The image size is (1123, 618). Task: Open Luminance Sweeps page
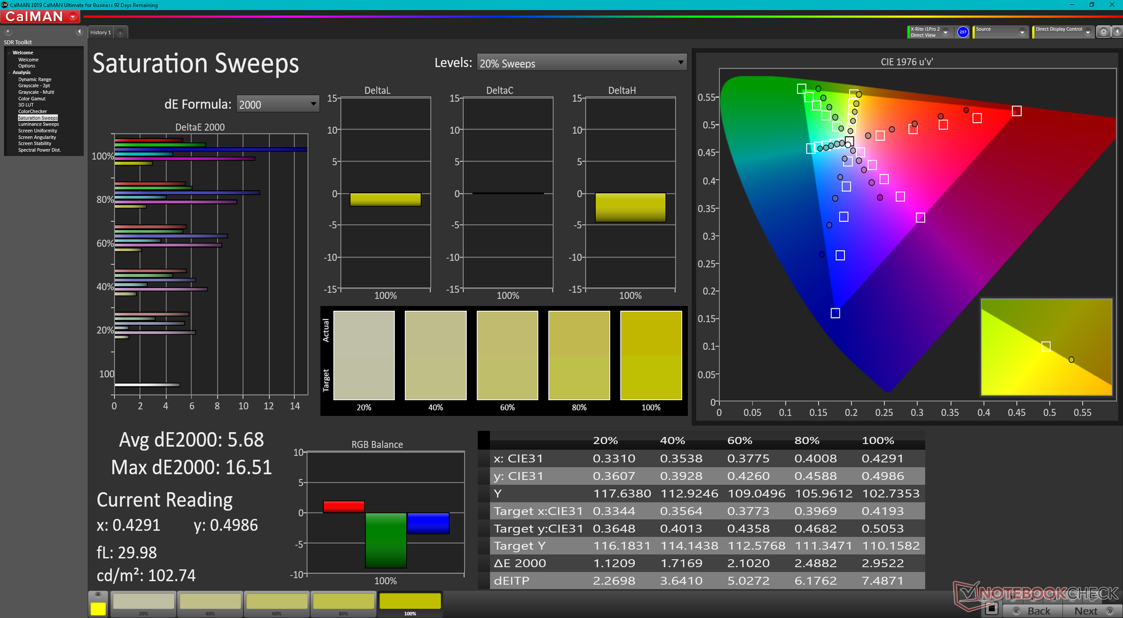point(39,124)
